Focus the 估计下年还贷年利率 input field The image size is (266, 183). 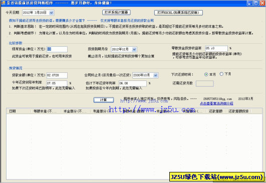click(133, 83)
